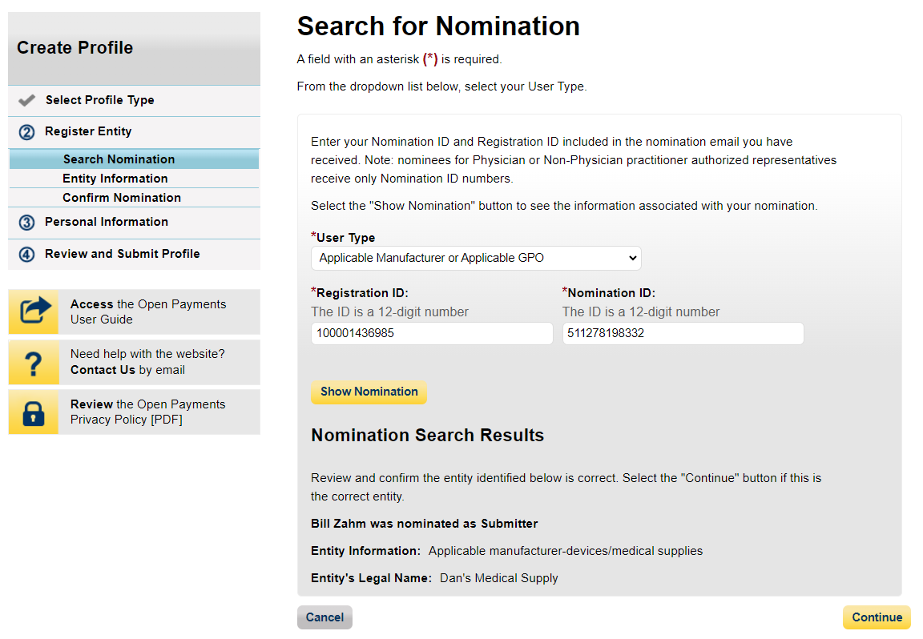Focus the Nomination ID text box
923x639 pixels.
pyautogui.click(x=683, y=334)
